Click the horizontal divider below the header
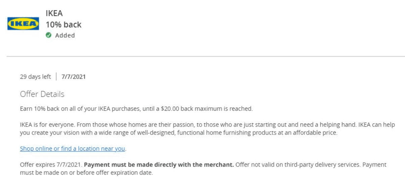Screen dimensions: 405x182 coord(206,56)
